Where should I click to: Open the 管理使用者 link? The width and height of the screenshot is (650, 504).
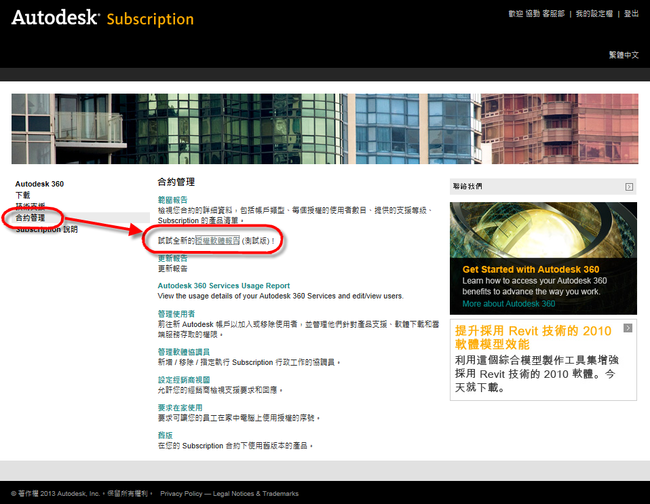[176, 314]
